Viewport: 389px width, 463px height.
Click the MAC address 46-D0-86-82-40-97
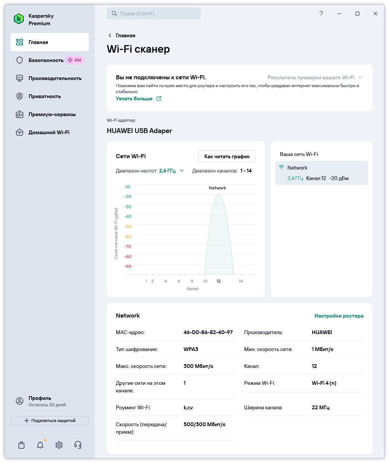pos(208,332)
